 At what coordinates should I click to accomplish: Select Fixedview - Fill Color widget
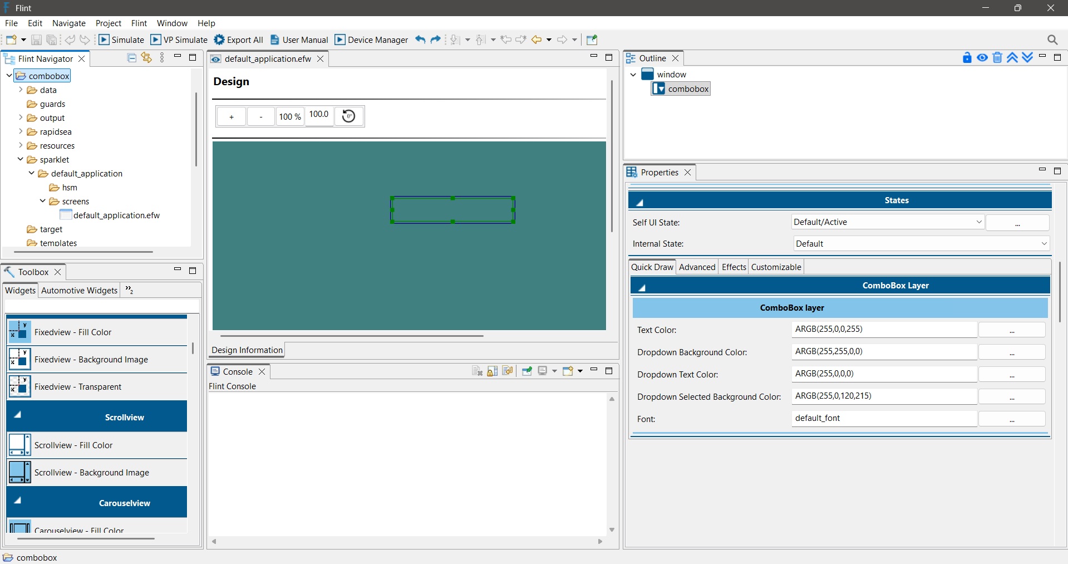97,332
